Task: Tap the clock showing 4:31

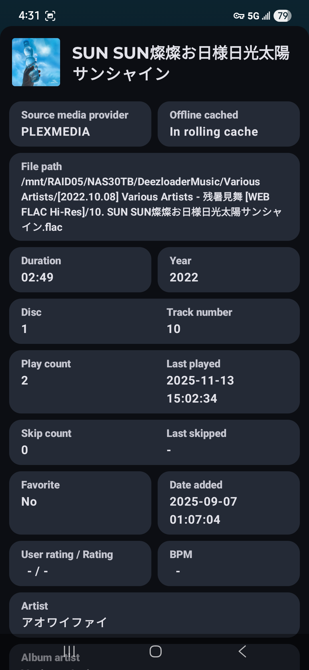Action: point(29,16)
